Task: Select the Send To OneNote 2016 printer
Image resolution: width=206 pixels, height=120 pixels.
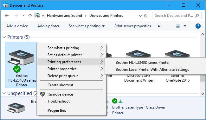Action: pos(177,54)
